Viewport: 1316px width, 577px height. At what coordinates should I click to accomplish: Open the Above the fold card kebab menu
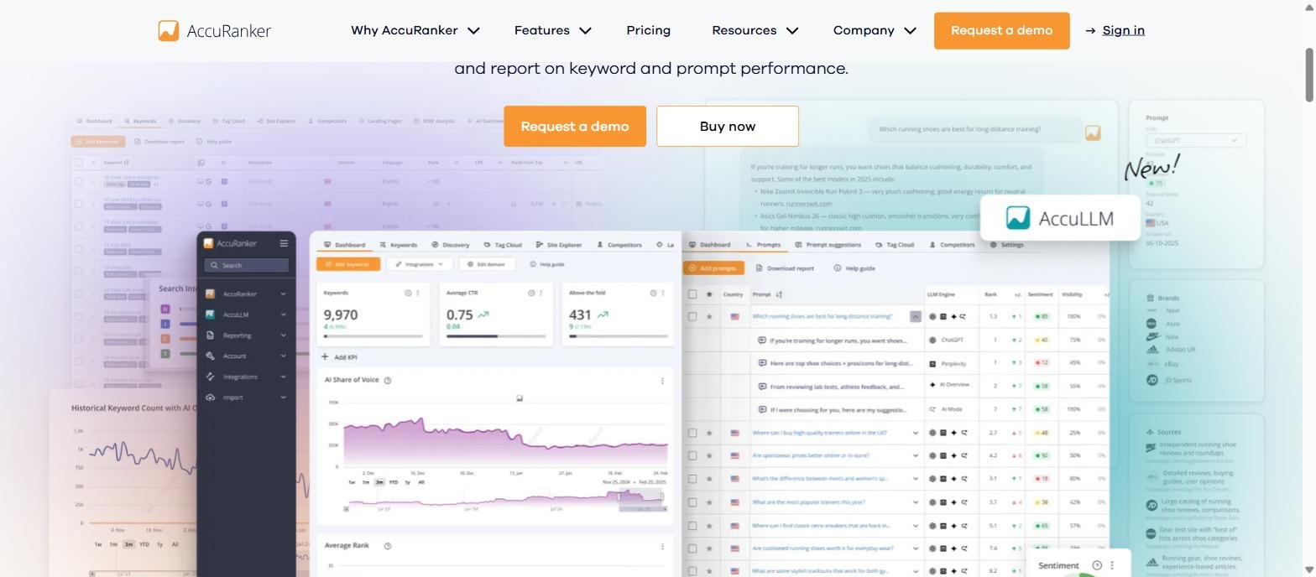[x=663, y=293]
